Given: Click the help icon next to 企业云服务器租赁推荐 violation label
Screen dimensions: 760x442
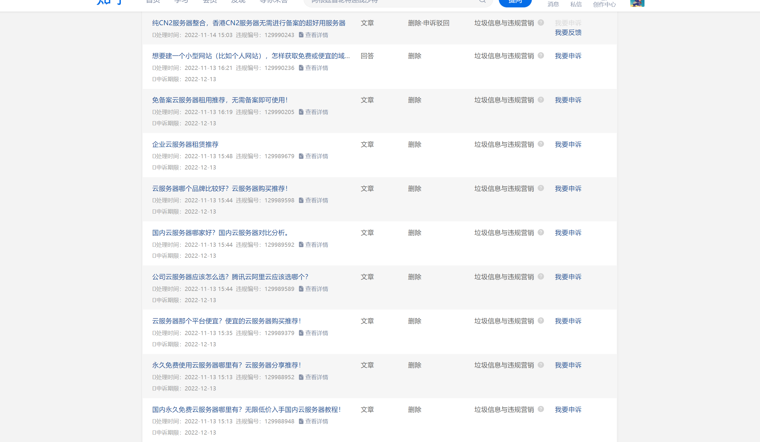Looking at the screenshot, I should 541,144.
